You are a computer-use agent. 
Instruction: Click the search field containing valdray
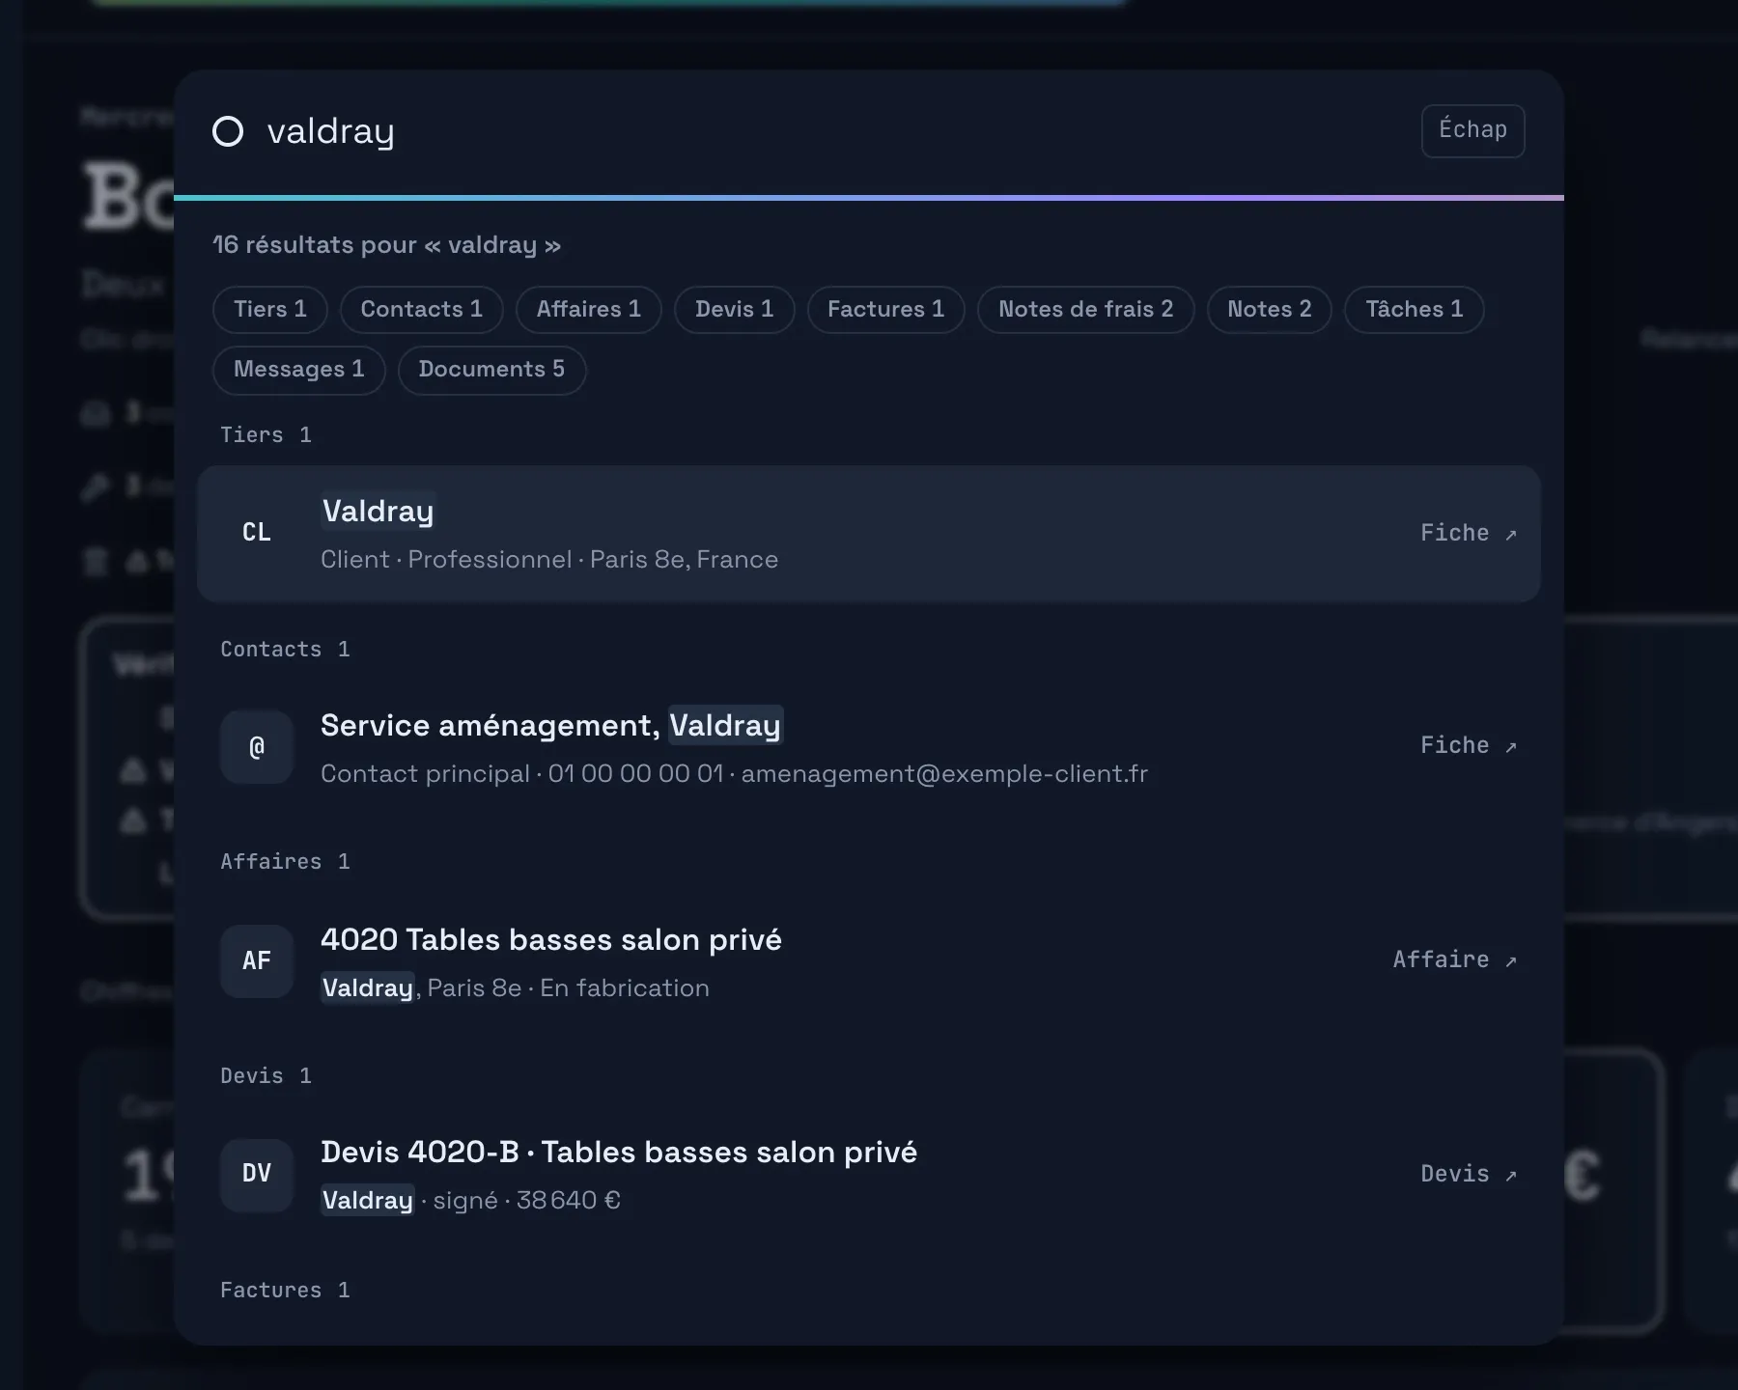pos(830,131)
